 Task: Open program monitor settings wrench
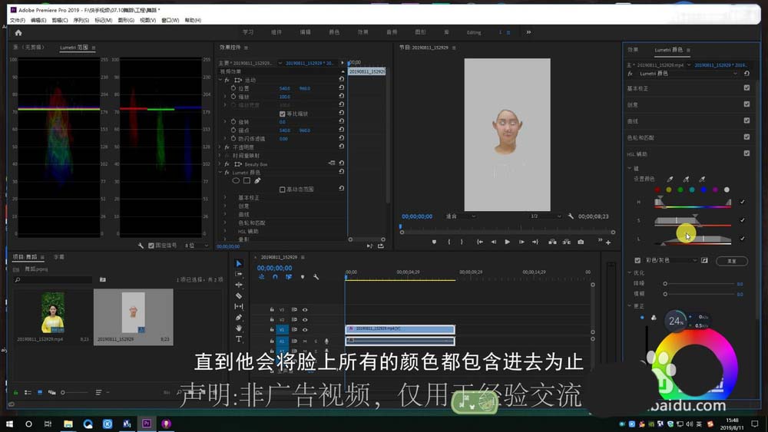coord(571,216)
